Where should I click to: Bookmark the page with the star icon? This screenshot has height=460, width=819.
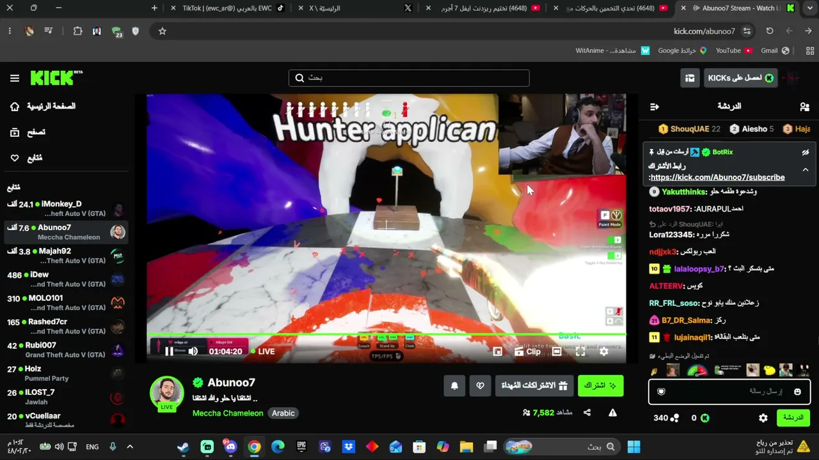tap(163, 31)
